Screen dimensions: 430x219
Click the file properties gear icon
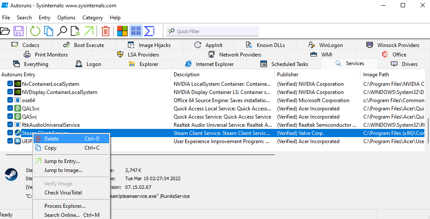75,31
